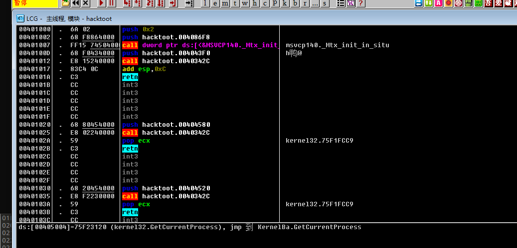The image size is (517, 248).
Task: Restart the program with the rewind icon
Action: [x=75, y=3]
